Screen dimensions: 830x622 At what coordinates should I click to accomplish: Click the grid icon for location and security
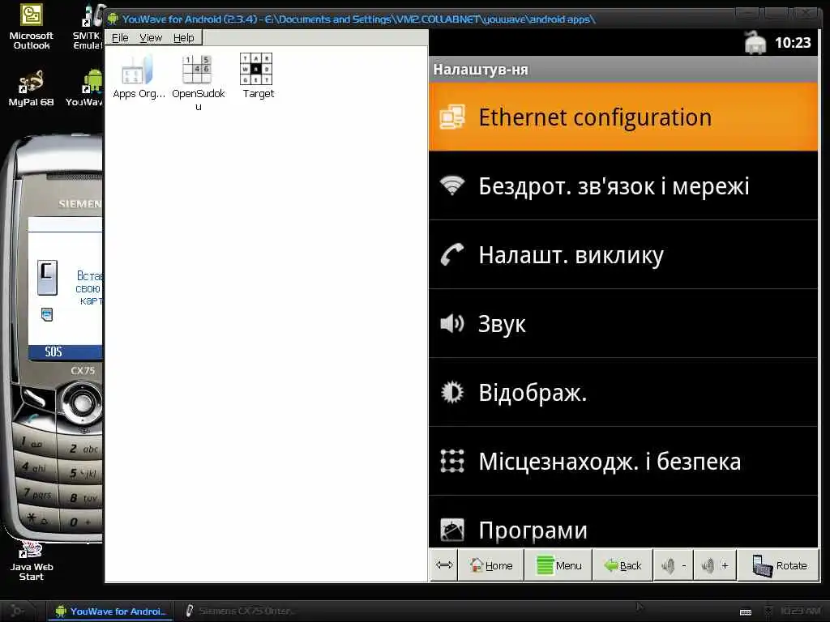[x=452, y=461]
